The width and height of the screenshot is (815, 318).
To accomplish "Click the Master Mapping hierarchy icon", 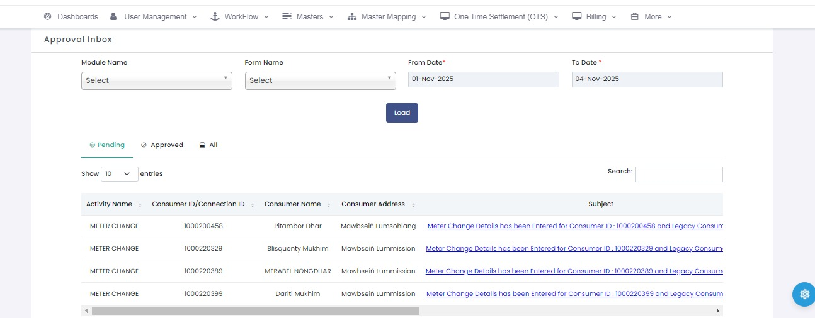I will (x=352, y=17).
